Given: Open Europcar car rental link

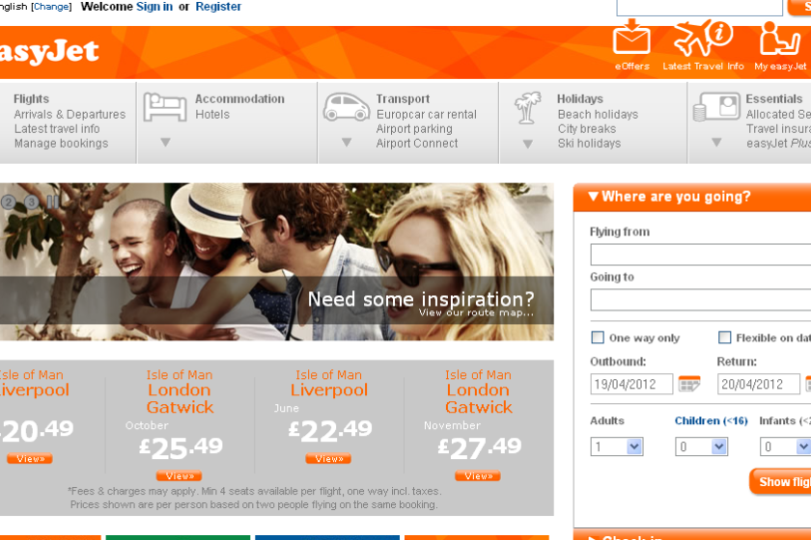Looking at the screenshot, I should point(426,114).
